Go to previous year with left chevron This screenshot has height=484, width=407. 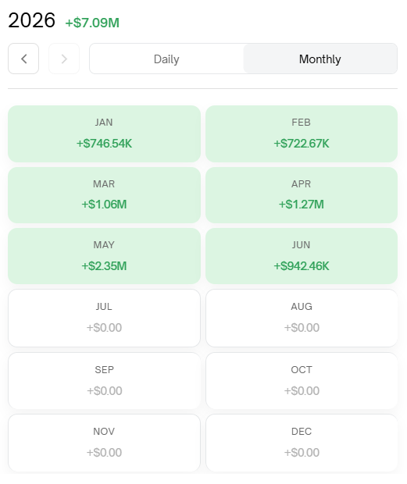pos(23,59)
